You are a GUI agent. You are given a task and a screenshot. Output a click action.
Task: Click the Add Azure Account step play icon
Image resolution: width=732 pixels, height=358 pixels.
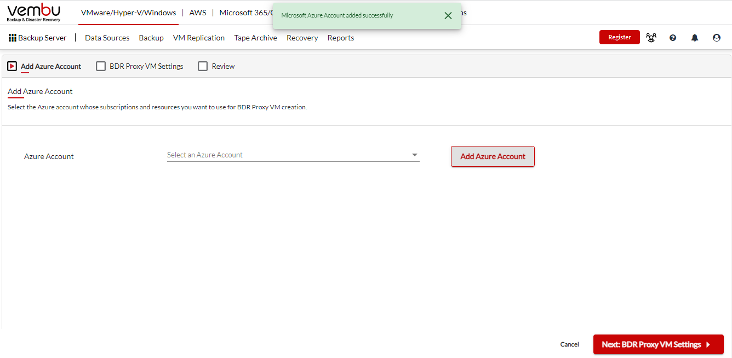[x=12, y=66]
